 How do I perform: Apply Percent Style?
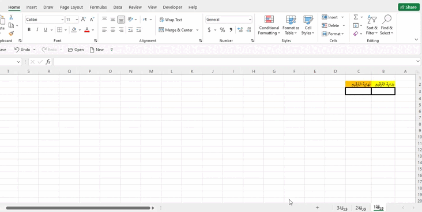[223, 30]
